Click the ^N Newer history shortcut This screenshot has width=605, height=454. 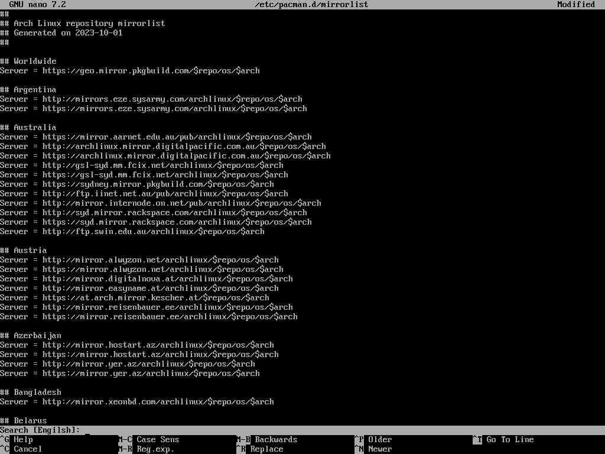373,449
